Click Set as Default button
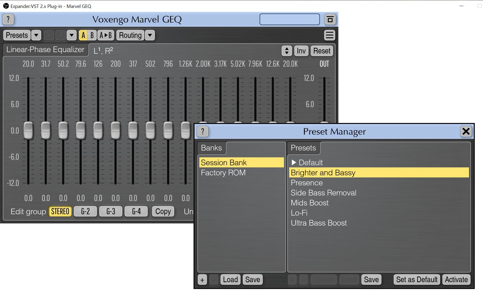Screen dimensions: 483x307 [x=417, y=280]
